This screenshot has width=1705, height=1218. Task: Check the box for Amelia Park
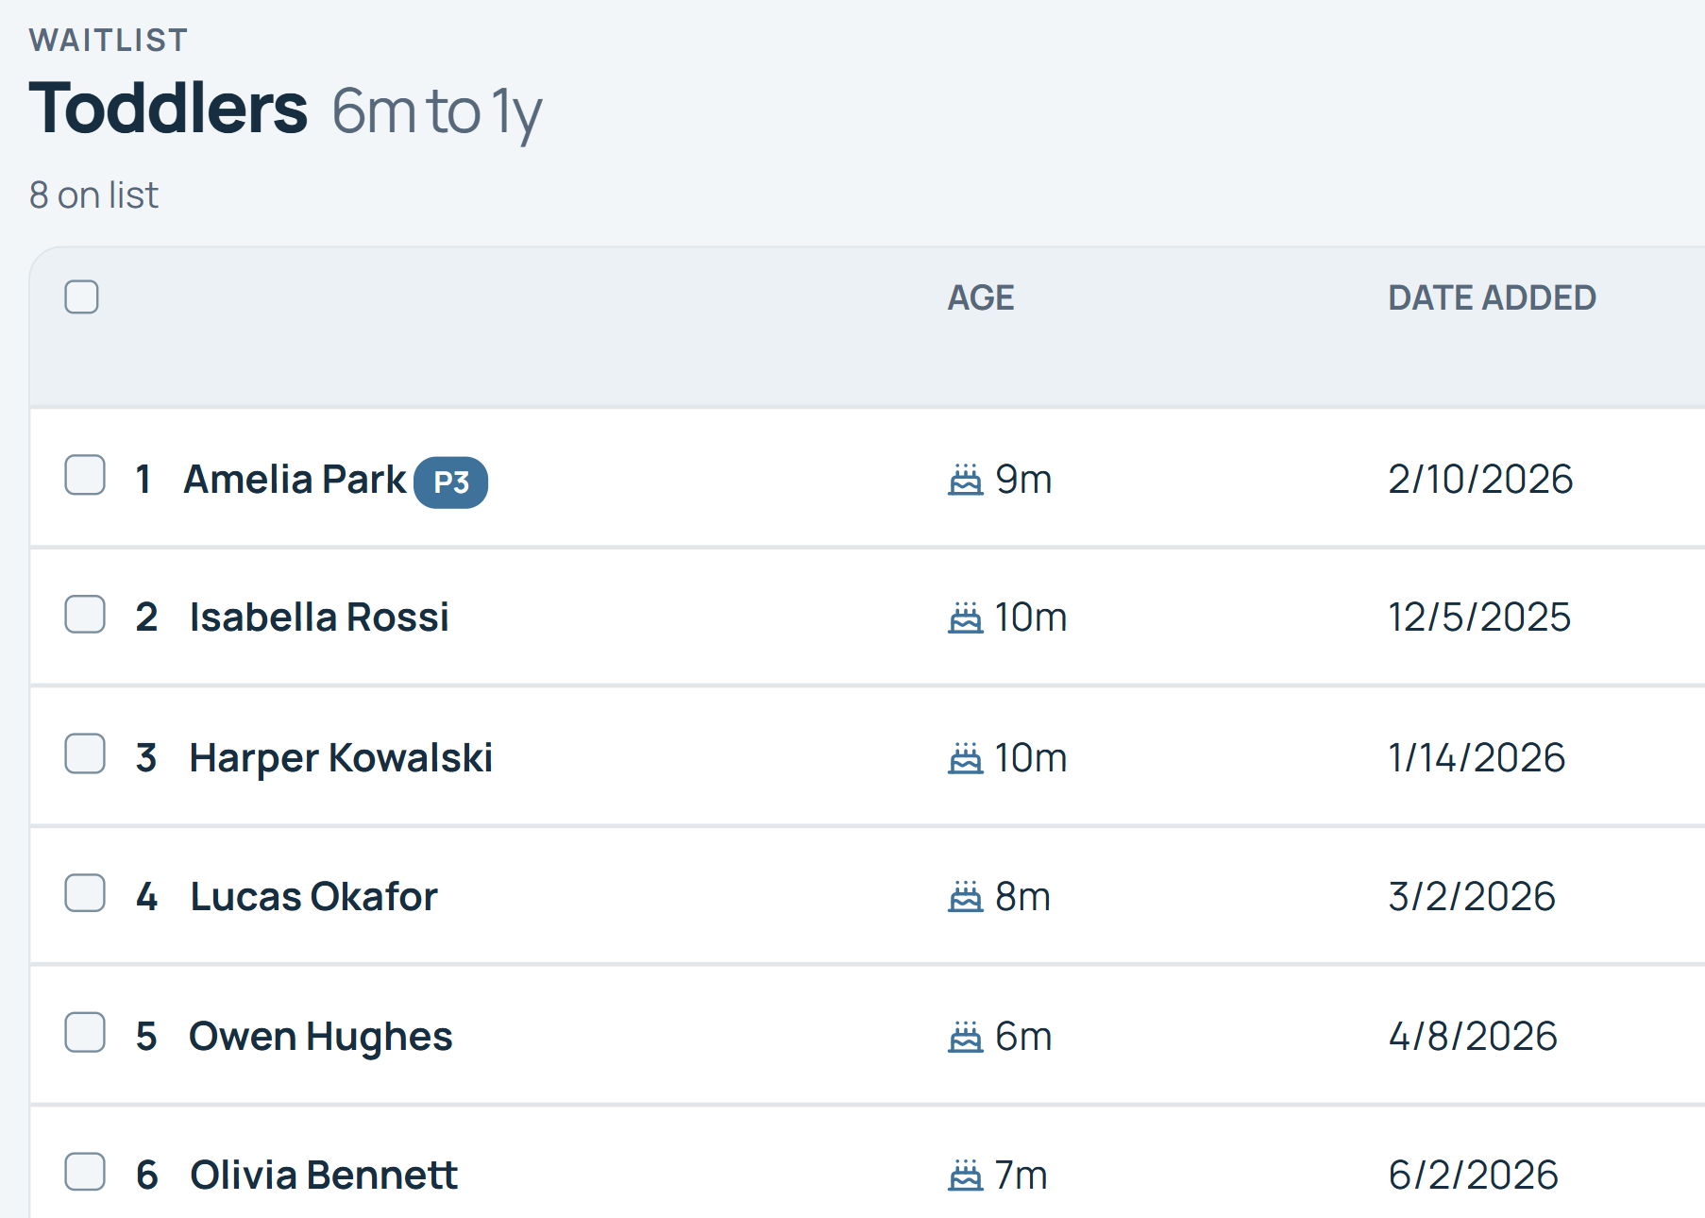[85, 475]
